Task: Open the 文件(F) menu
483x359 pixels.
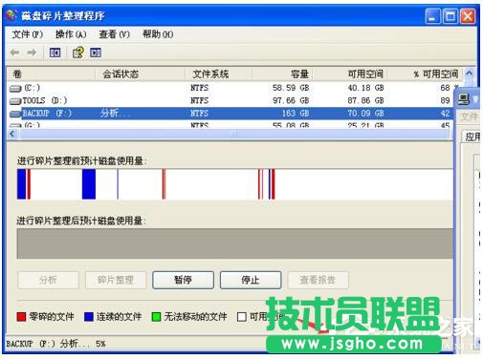Action: point(28,34)
